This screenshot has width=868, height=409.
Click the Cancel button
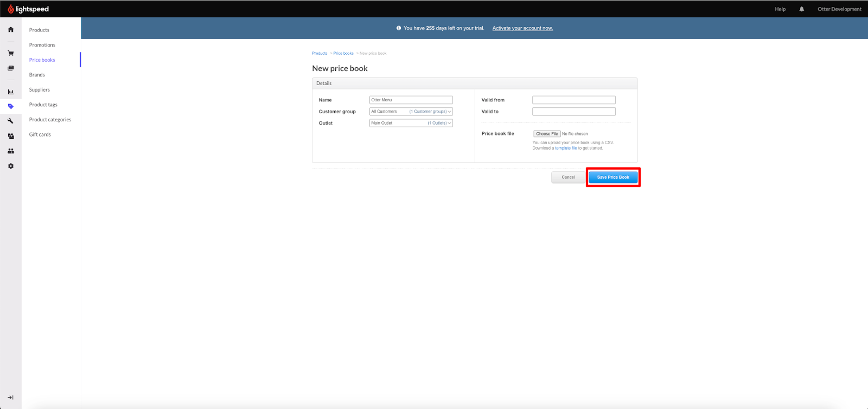coord(568,177)
